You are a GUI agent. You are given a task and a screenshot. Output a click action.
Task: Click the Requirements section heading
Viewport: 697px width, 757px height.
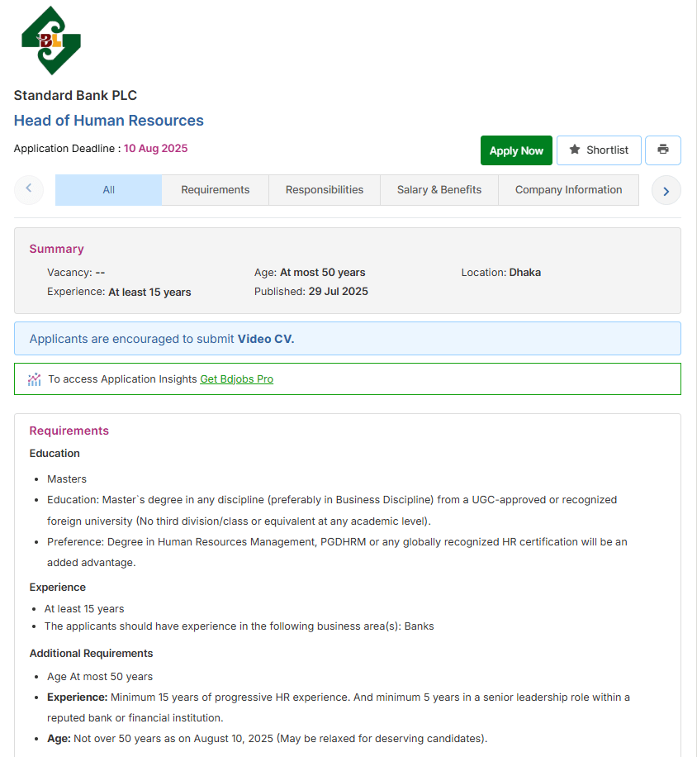pyautogui.click(x=69, y=431)
